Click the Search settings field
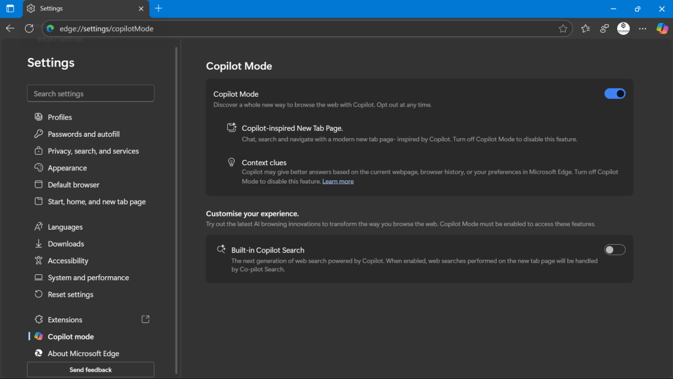Screen dimensions: 673x379 point(91,93)
